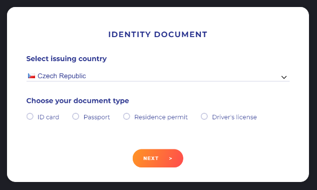Click the ID card text label
This screenshot has width=317, height=190.
[x=48, y=117]
